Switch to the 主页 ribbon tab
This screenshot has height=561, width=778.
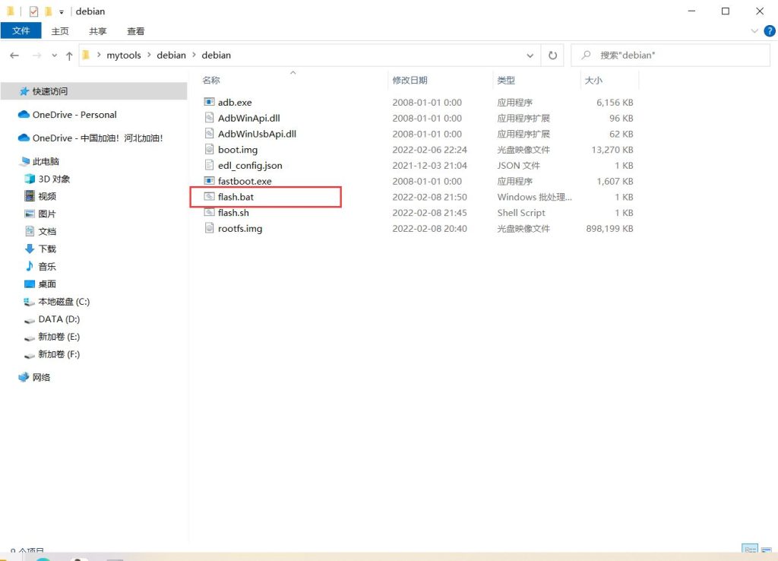60,30
